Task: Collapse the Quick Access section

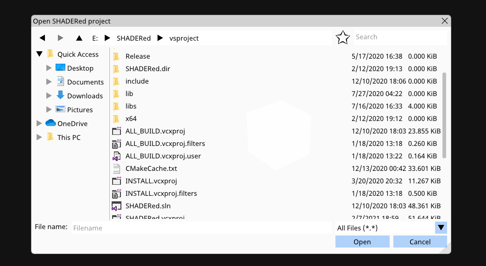Action: 39,54
